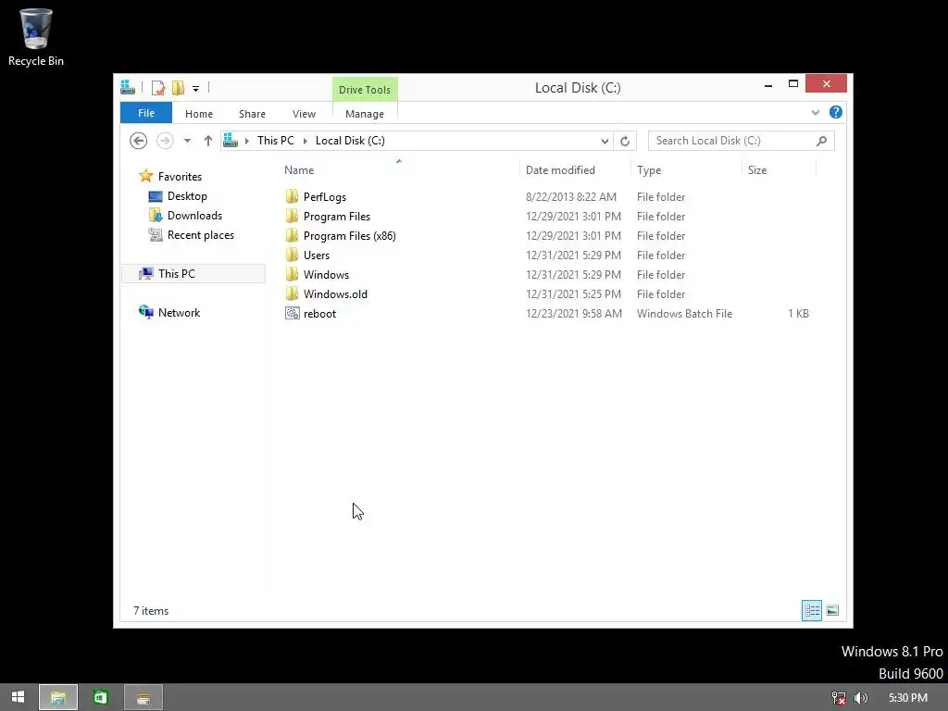Expand the ribbon with chevron arrow
948x711 pixels.
(x=815, y=112)
